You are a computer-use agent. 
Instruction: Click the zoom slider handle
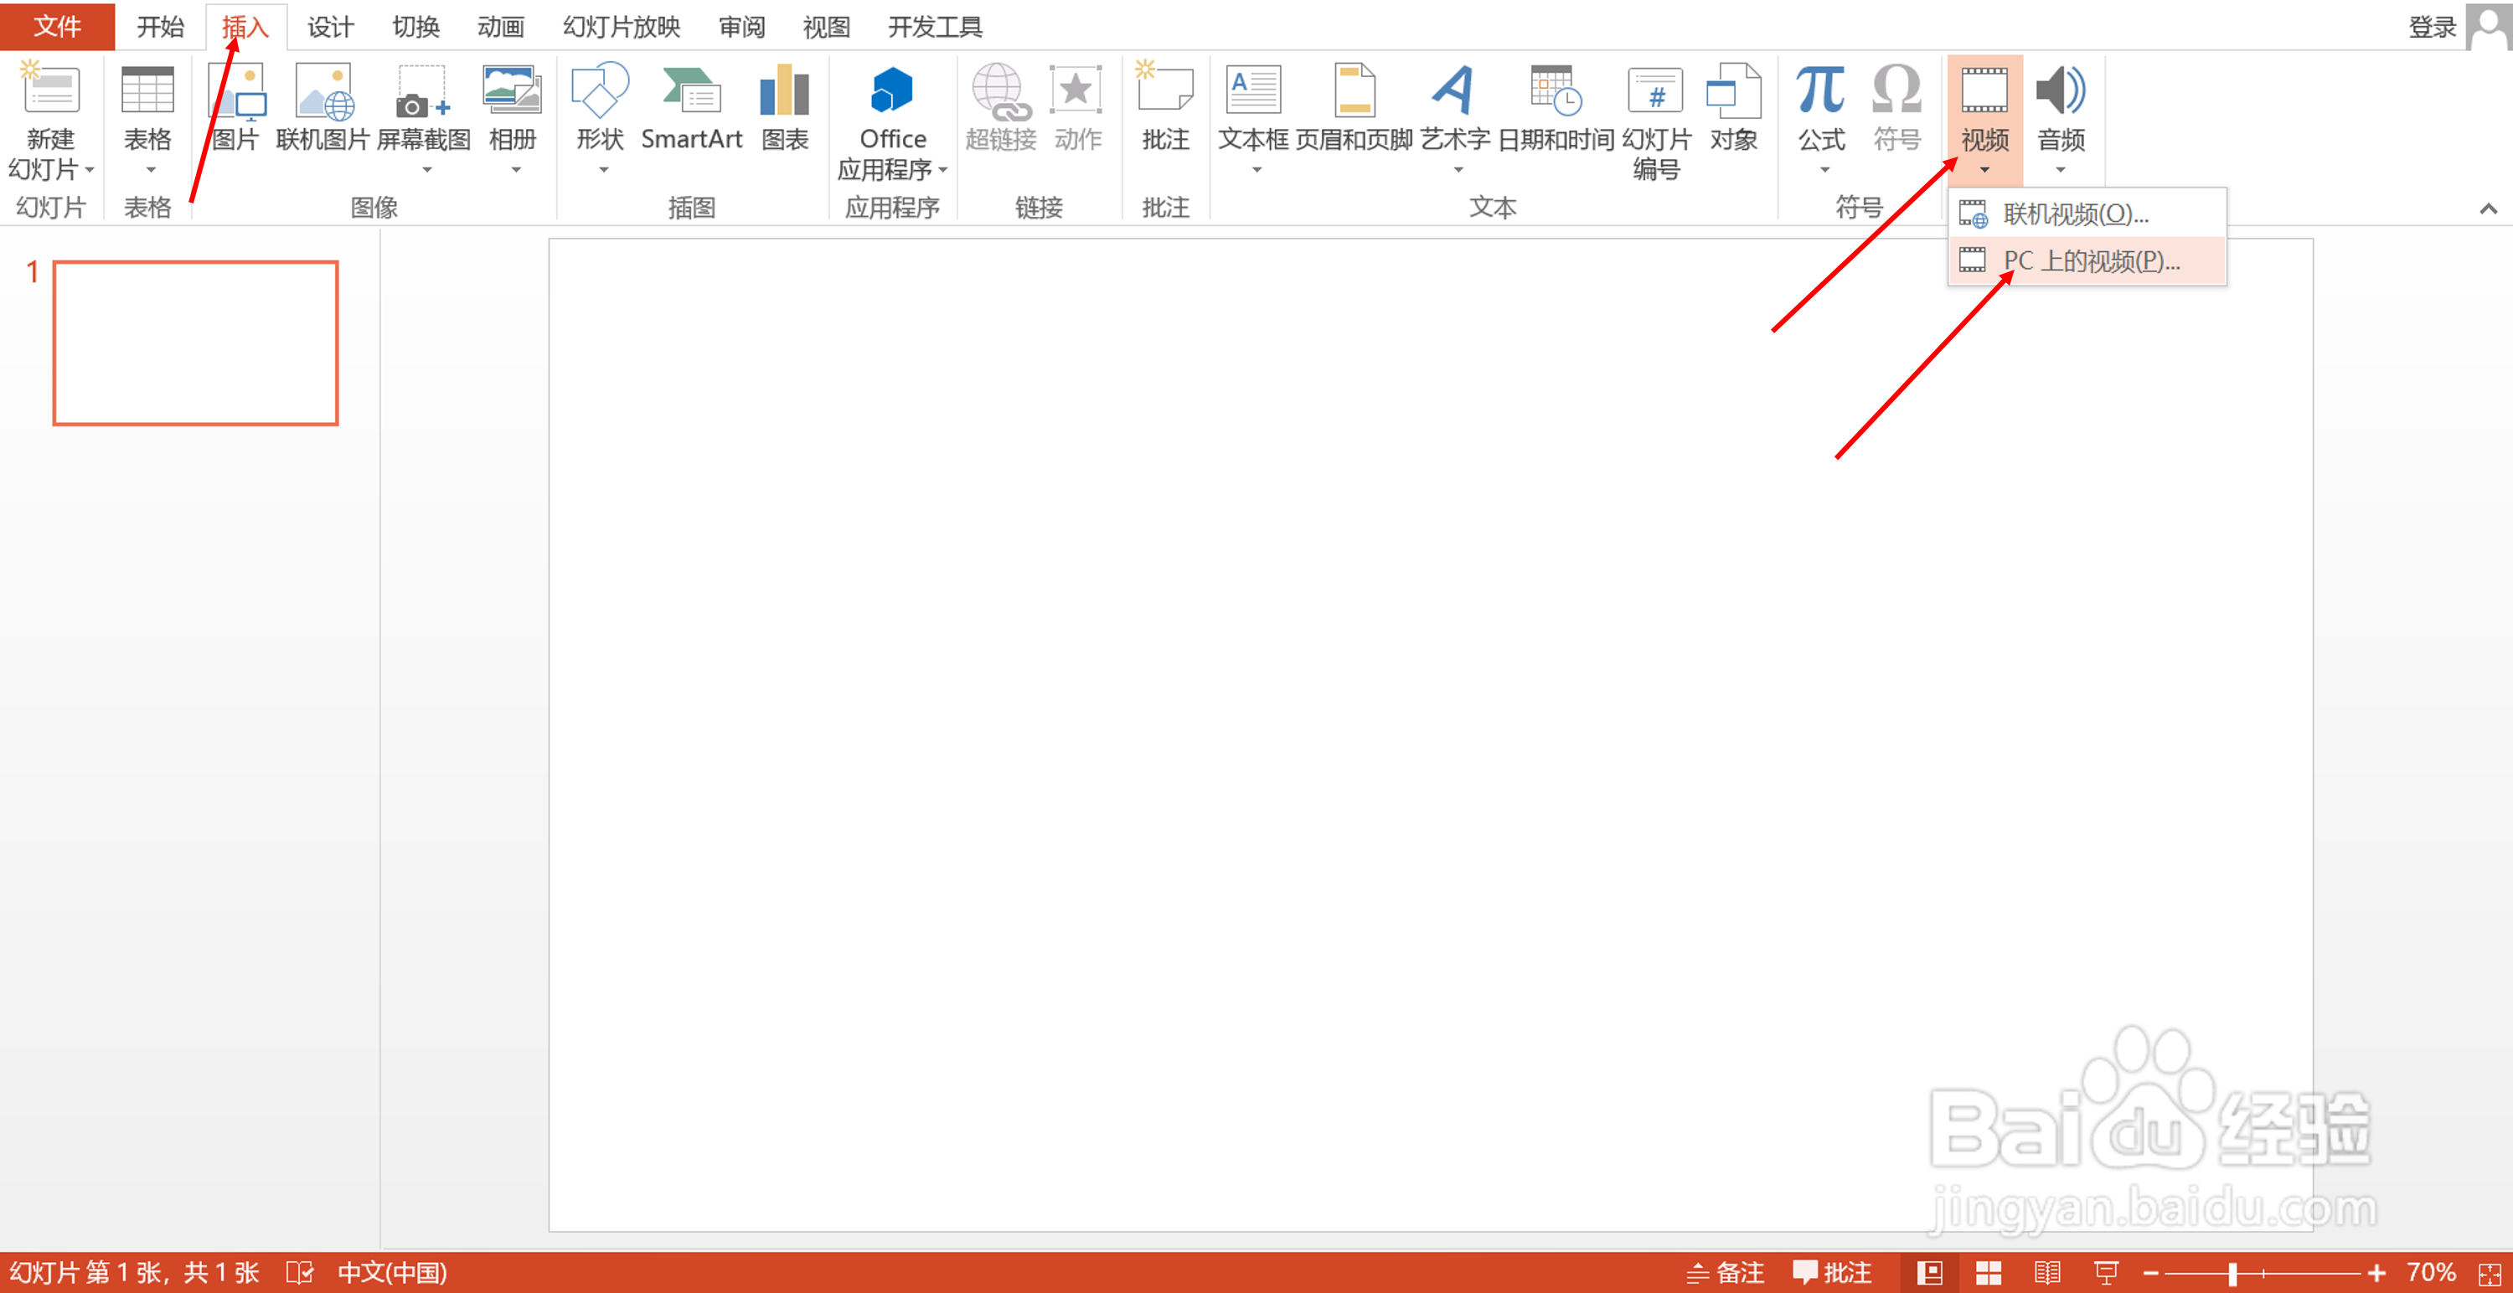point(2232,1273)
